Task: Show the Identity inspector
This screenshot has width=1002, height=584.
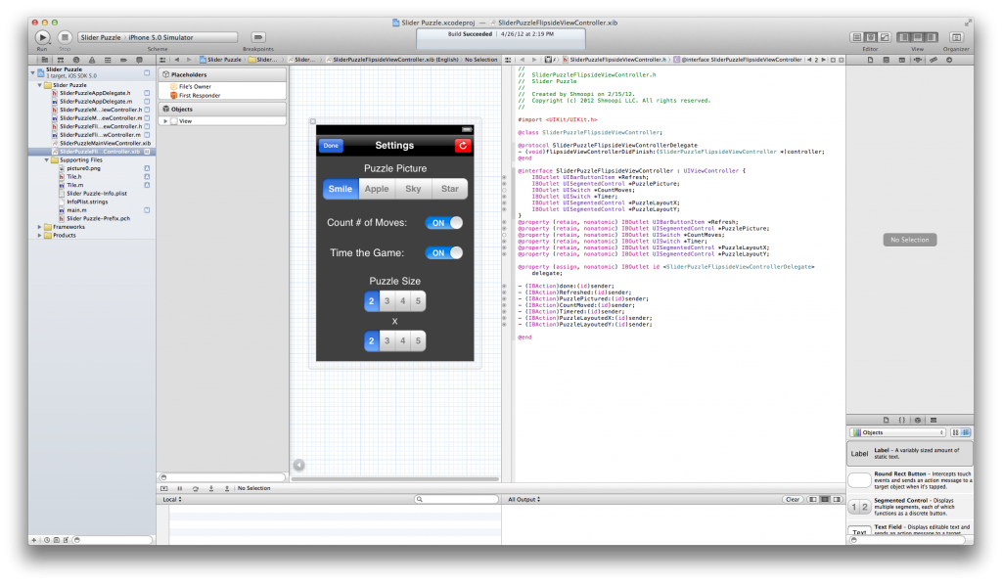Action: (901, 60)
